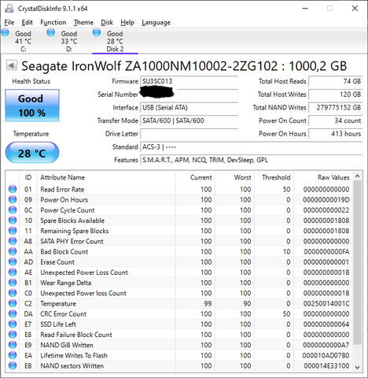Click the attribute list scroll up arrow
The image size is (368, 378).
(357, 176)
